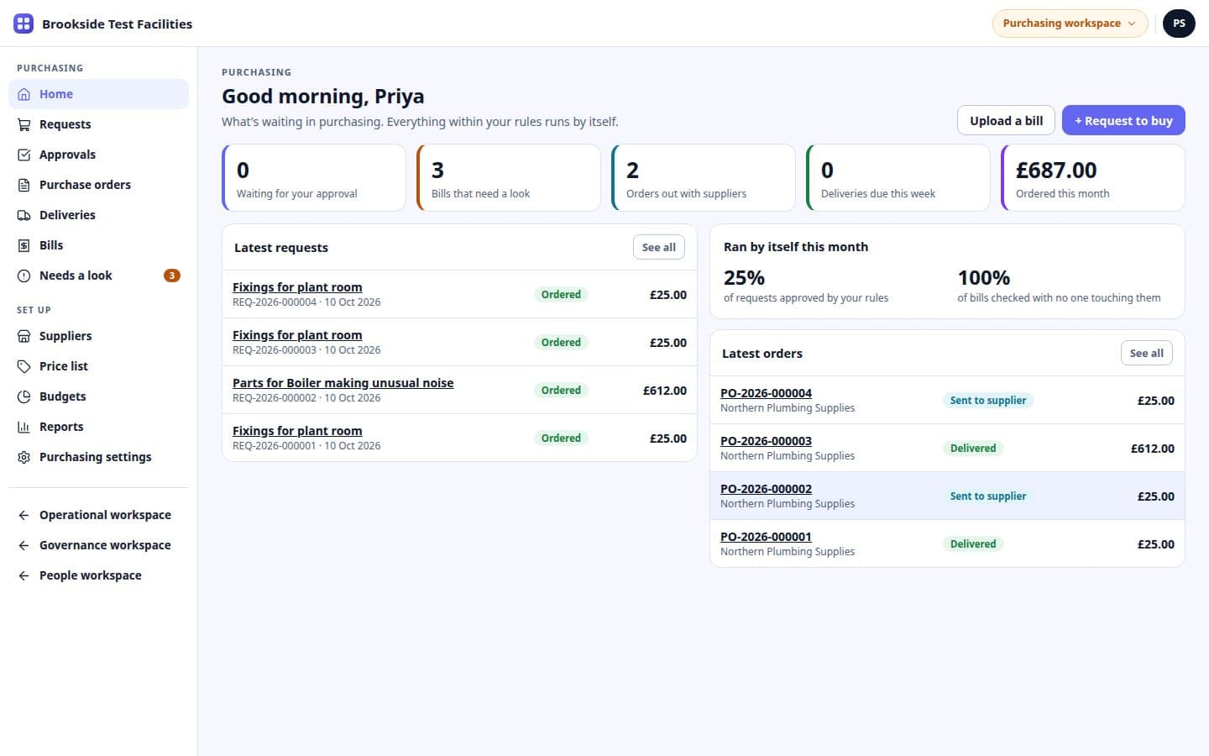
Task: Open the Price list page
Action: pos(98,366)
